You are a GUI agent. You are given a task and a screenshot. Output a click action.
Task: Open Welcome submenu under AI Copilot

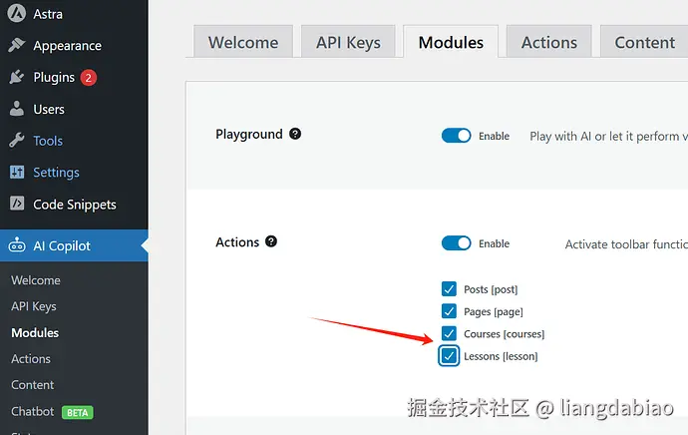[x=36, y=280]
